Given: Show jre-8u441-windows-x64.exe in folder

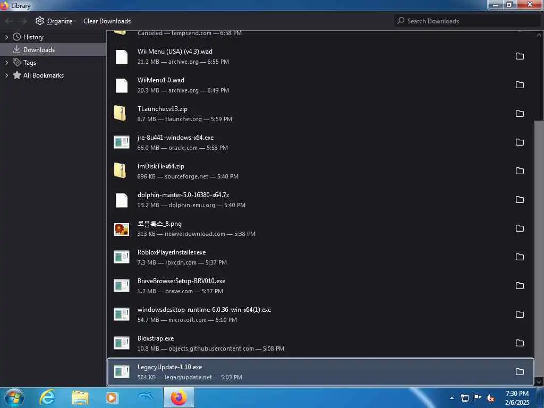Looking at the screenshot, I should point(520,142).
